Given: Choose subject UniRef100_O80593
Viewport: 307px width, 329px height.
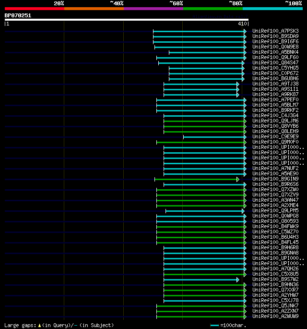Looking at the screenshot, I should point(275,221).
